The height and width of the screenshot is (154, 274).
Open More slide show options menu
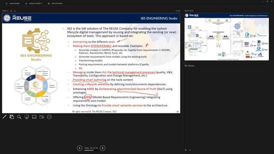(49, 117)
